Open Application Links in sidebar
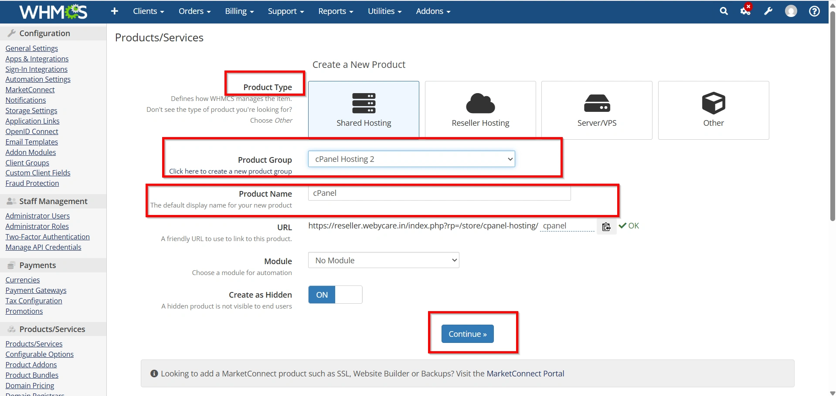Image resolution: width=836 pixels, height=396 pixels. coord(32,121)
